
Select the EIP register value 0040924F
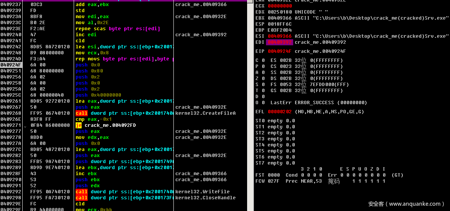coord(280,51)
